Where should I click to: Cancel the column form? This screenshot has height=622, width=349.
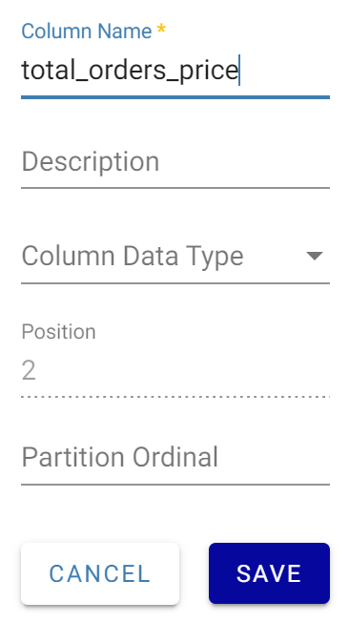point(100,573)
